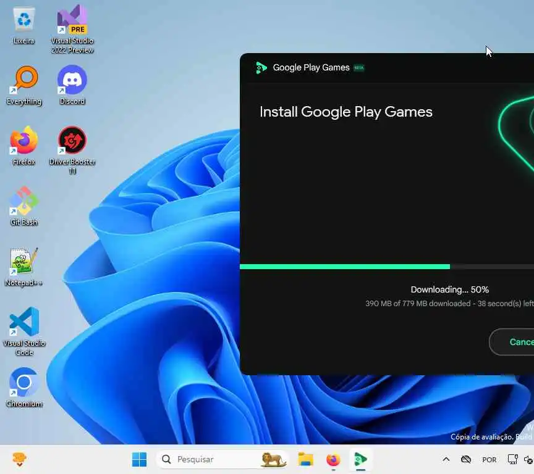The height and width of the screenshot is (474, 534).
Task: Click the Chromium desktop icon
Action: pos(24,388)
